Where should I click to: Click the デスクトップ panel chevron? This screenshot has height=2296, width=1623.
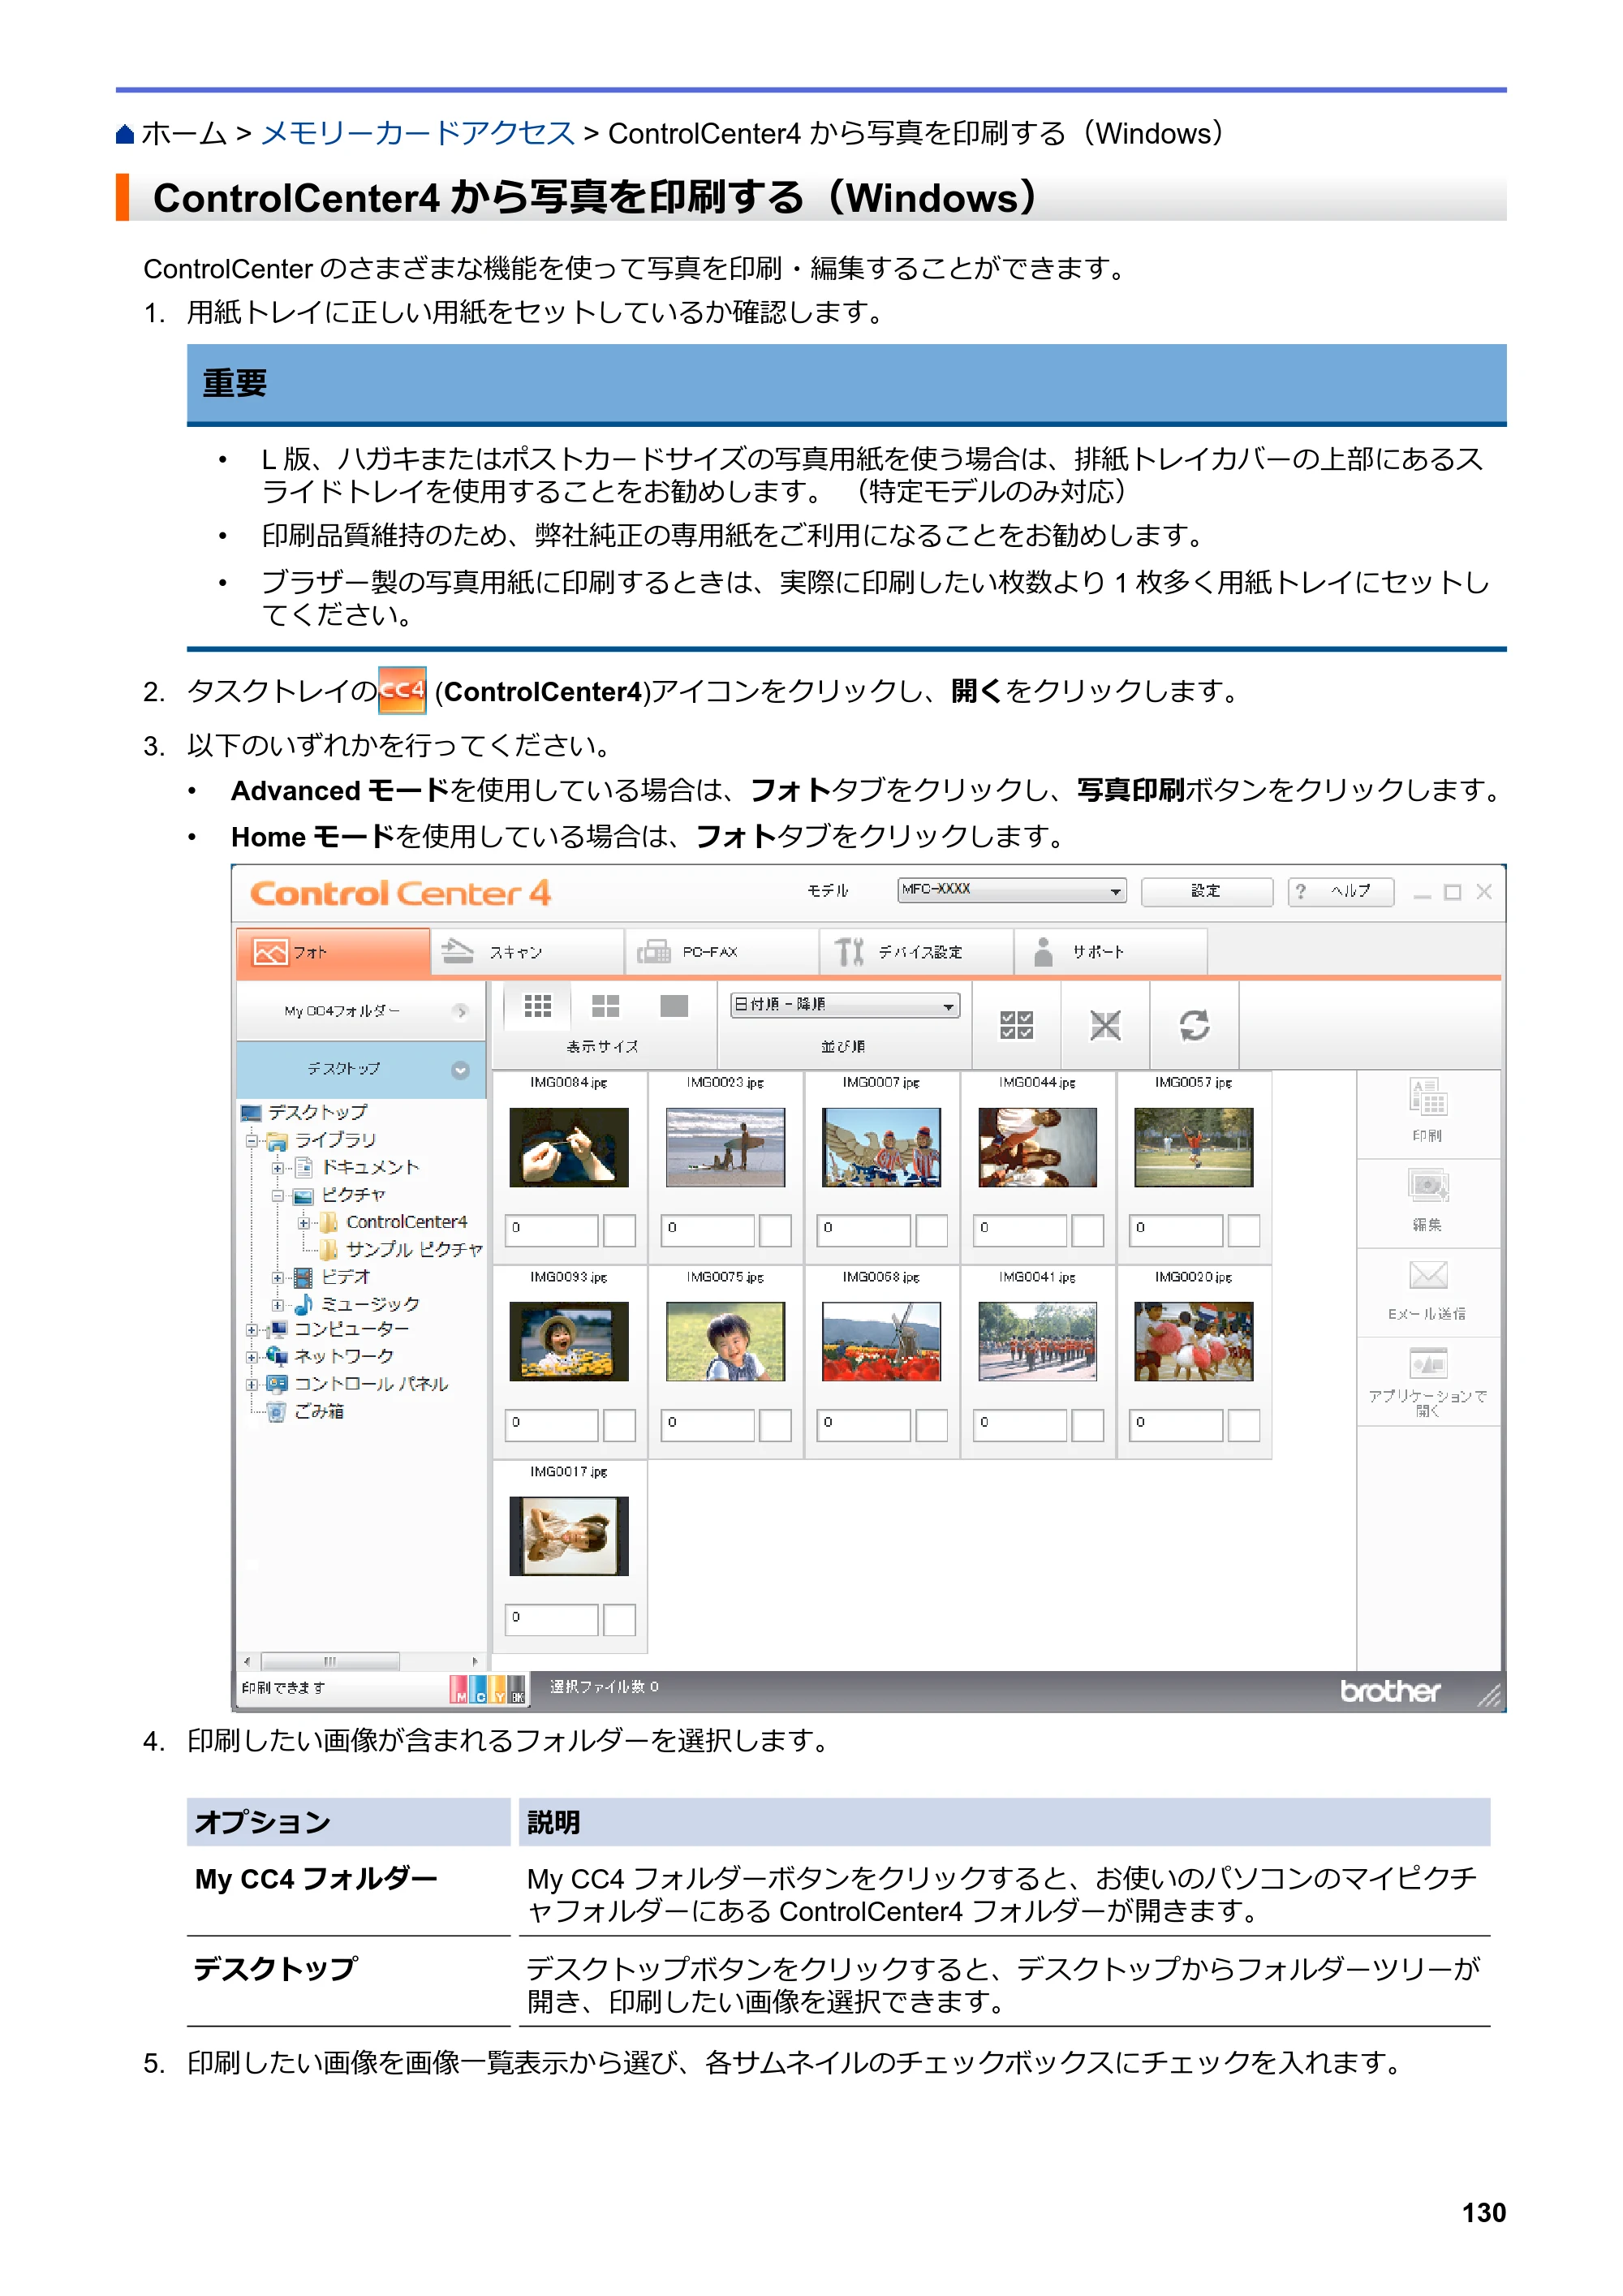460,1070
